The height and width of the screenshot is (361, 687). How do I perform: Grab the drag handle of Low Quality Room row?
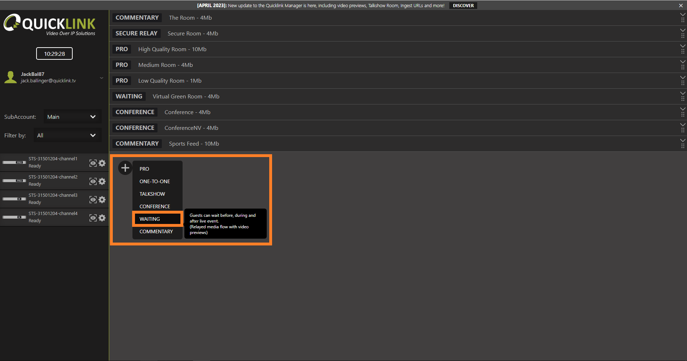pyautogui.click(x=683, y=83)
